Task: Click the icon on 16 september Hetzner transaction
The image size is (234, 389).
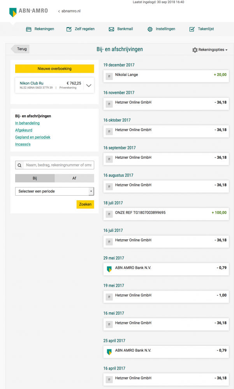Action: (x=109, y=159)
